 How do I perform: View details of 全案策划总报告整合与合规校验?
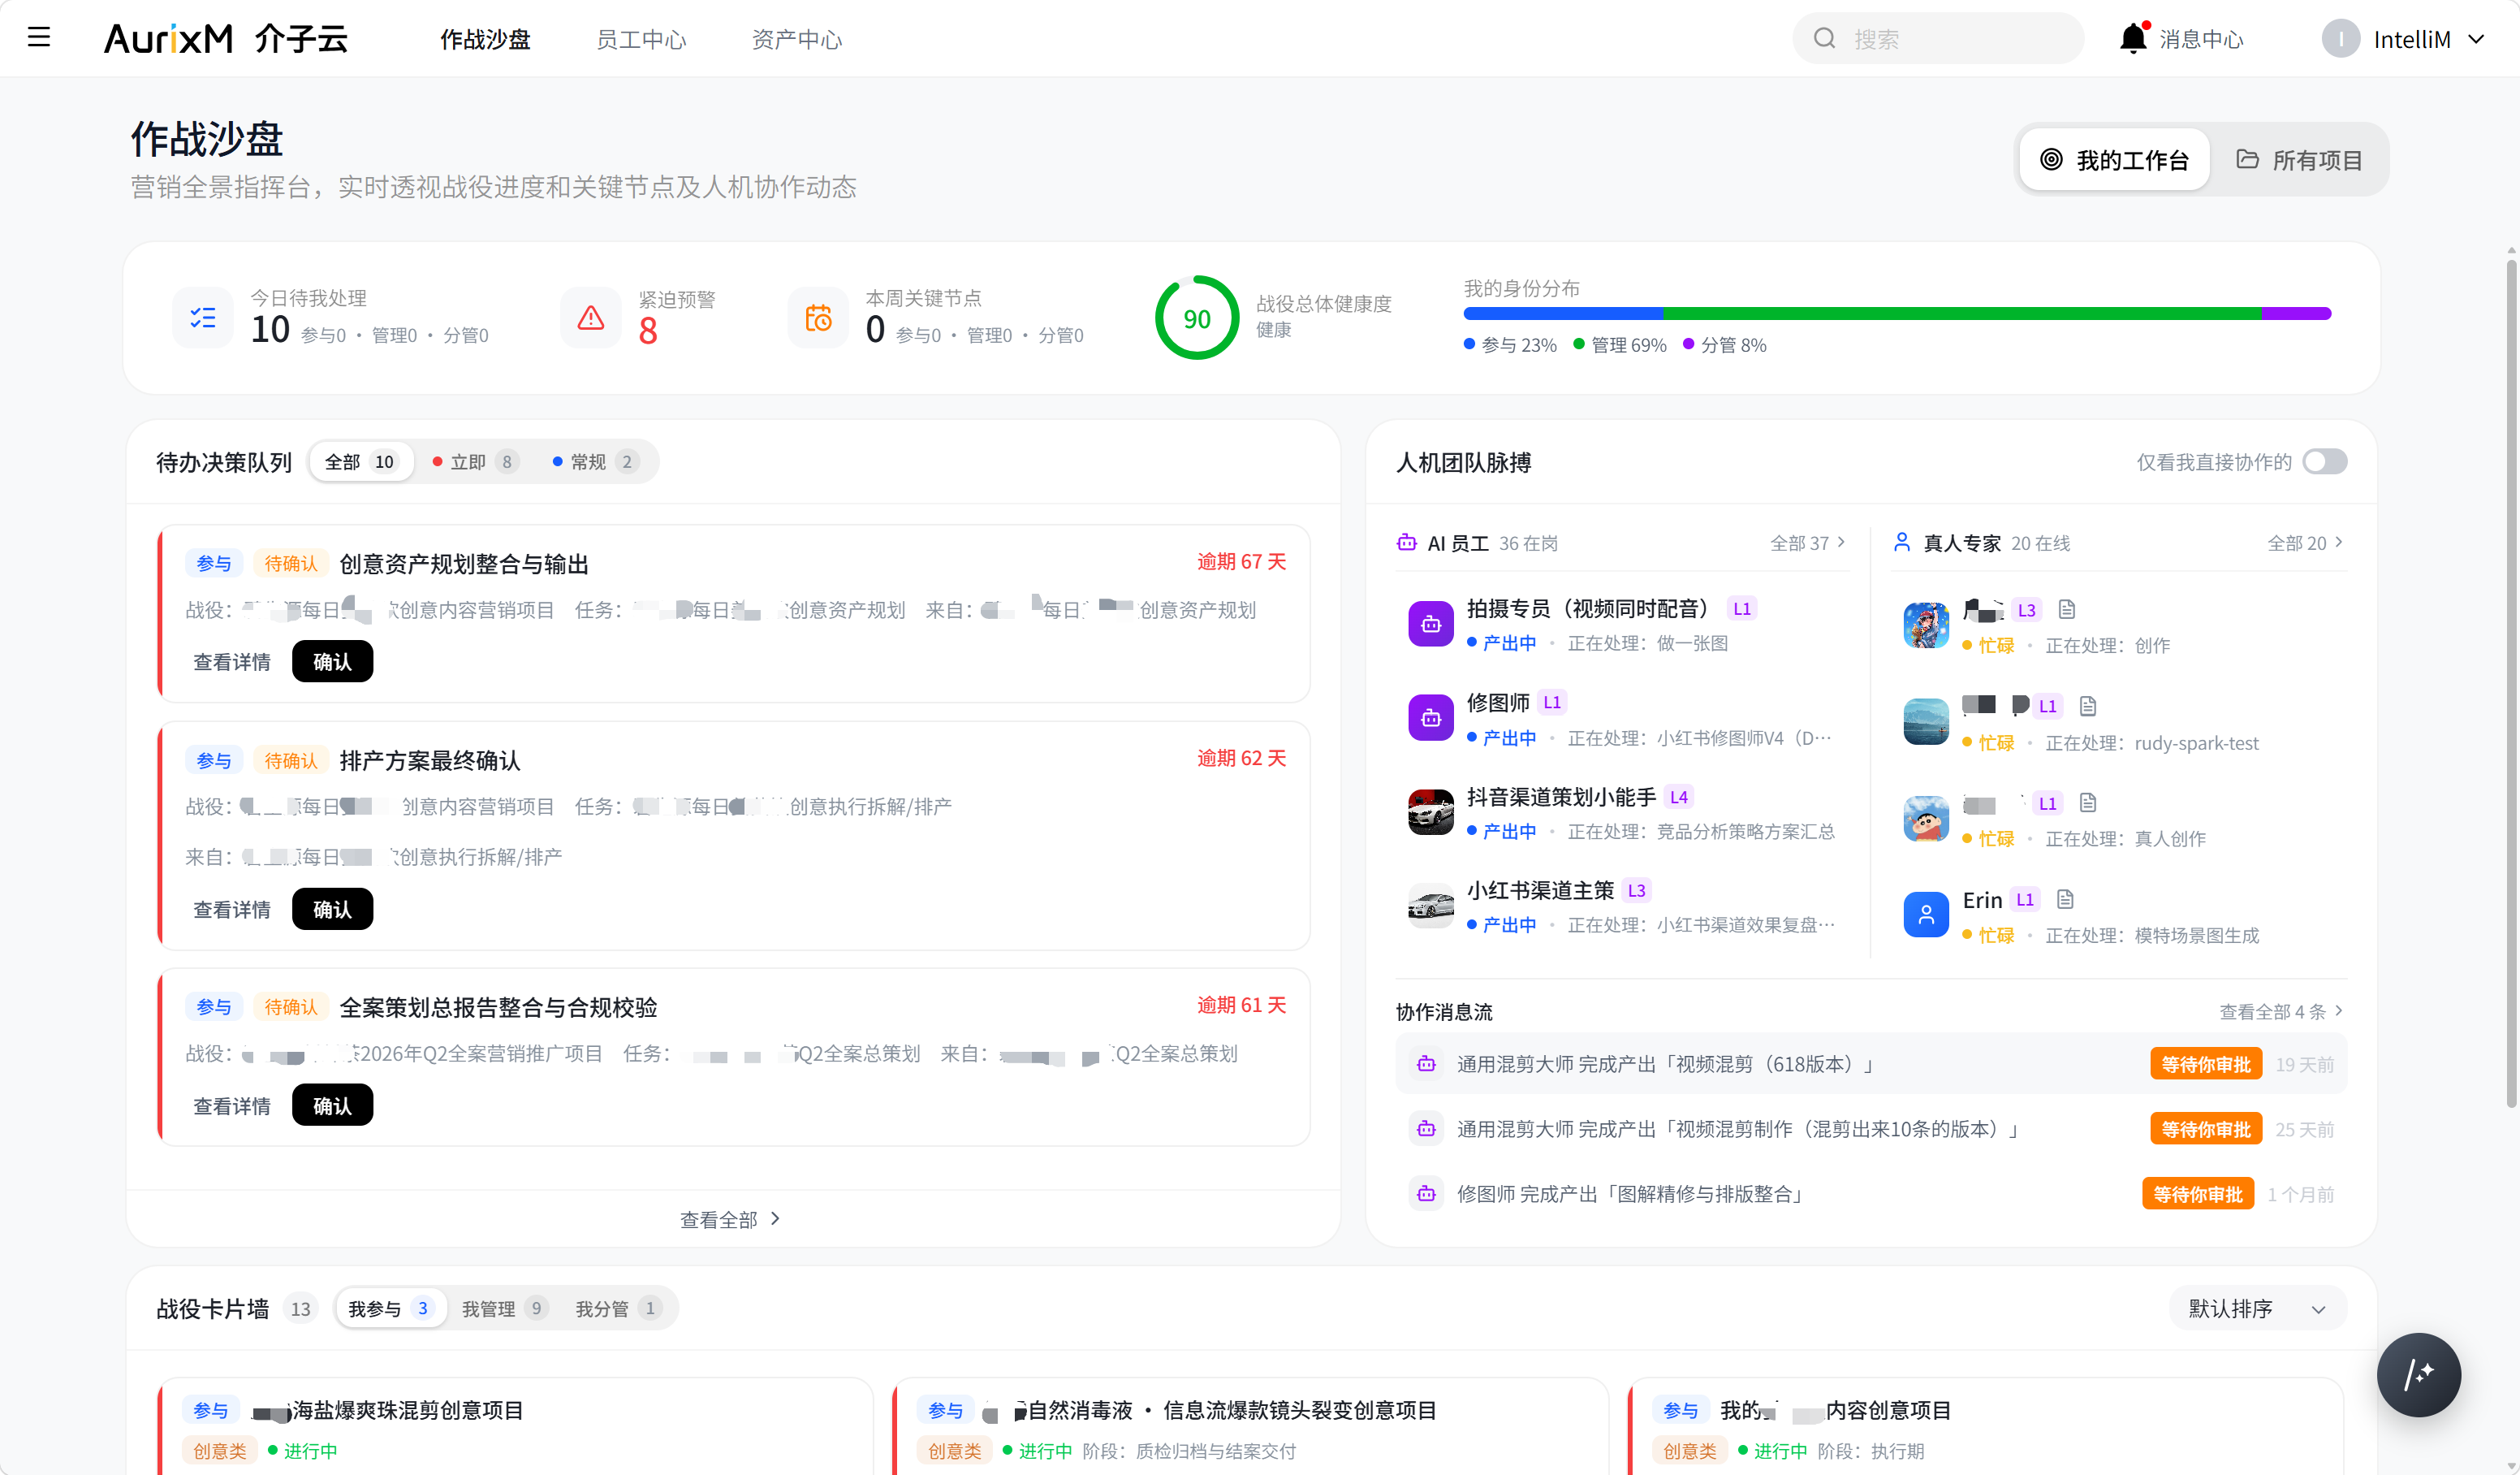tap(232, 1105)
